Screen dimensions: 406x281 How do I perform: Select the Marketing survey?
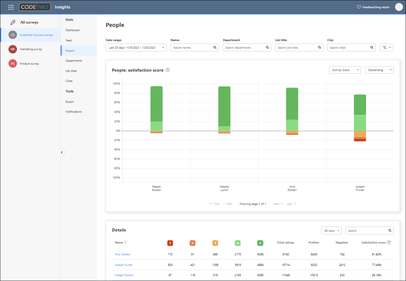[x=31, y=49]
